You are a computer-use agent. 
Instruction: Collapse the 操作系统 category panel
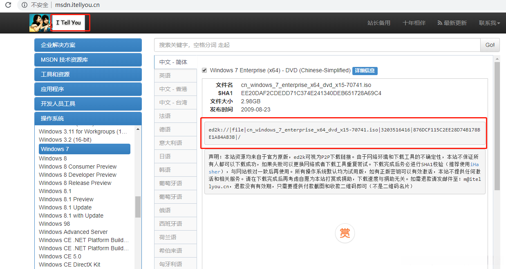(88, 118)
